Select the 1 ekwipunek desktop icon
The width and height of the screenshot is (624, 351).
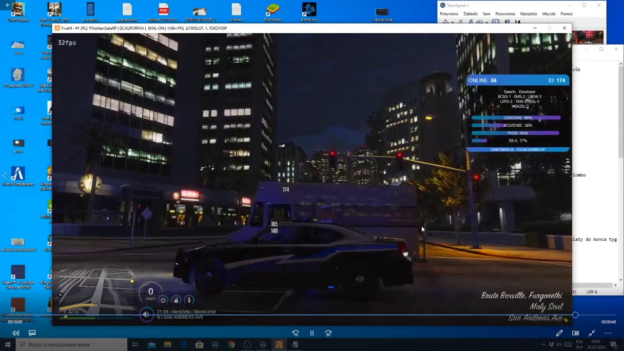(x=382, y=14)
